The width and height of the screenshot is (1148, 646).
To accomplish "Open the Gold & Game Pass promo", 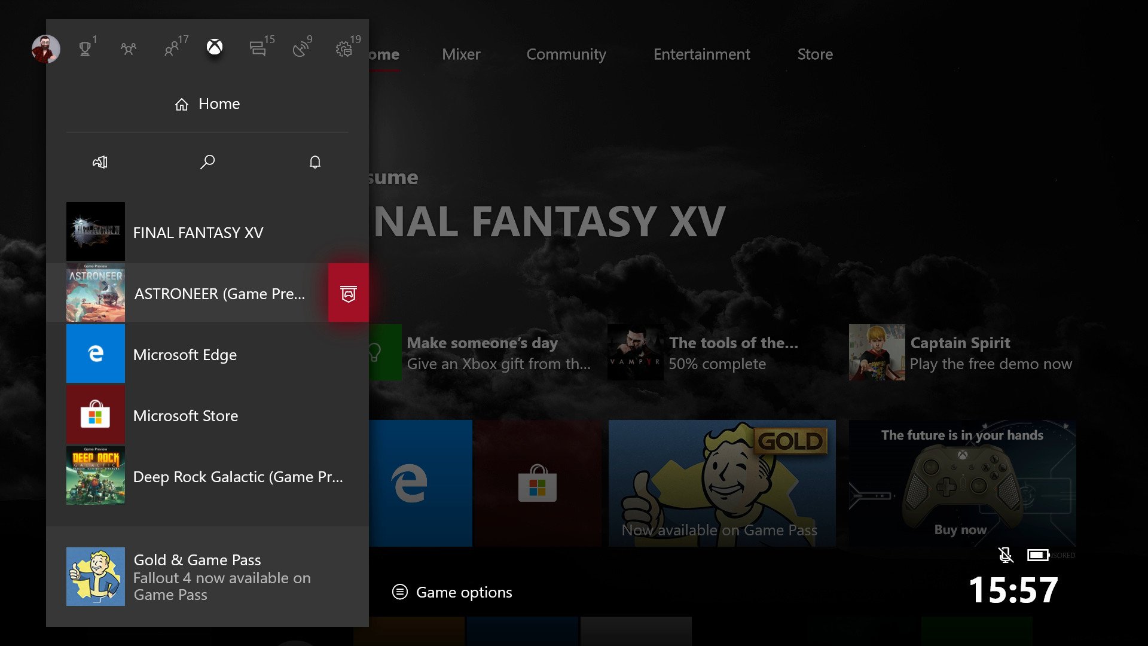I will pyautogui.click(x=207, y=577).
